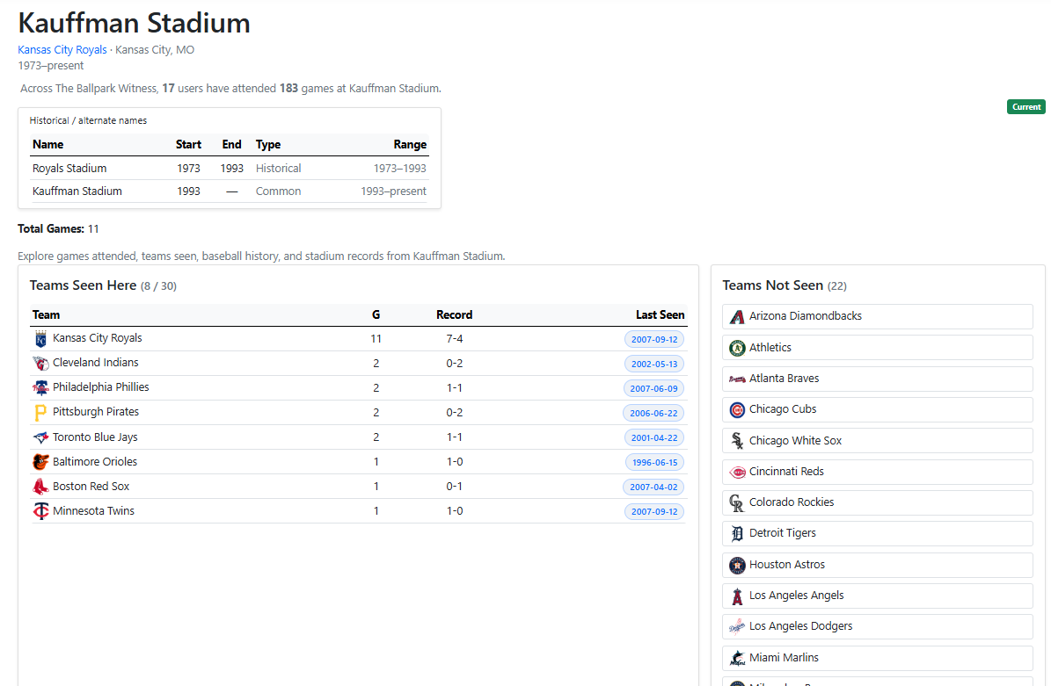Click the Philadelphia Phillies logo icon

40,388
